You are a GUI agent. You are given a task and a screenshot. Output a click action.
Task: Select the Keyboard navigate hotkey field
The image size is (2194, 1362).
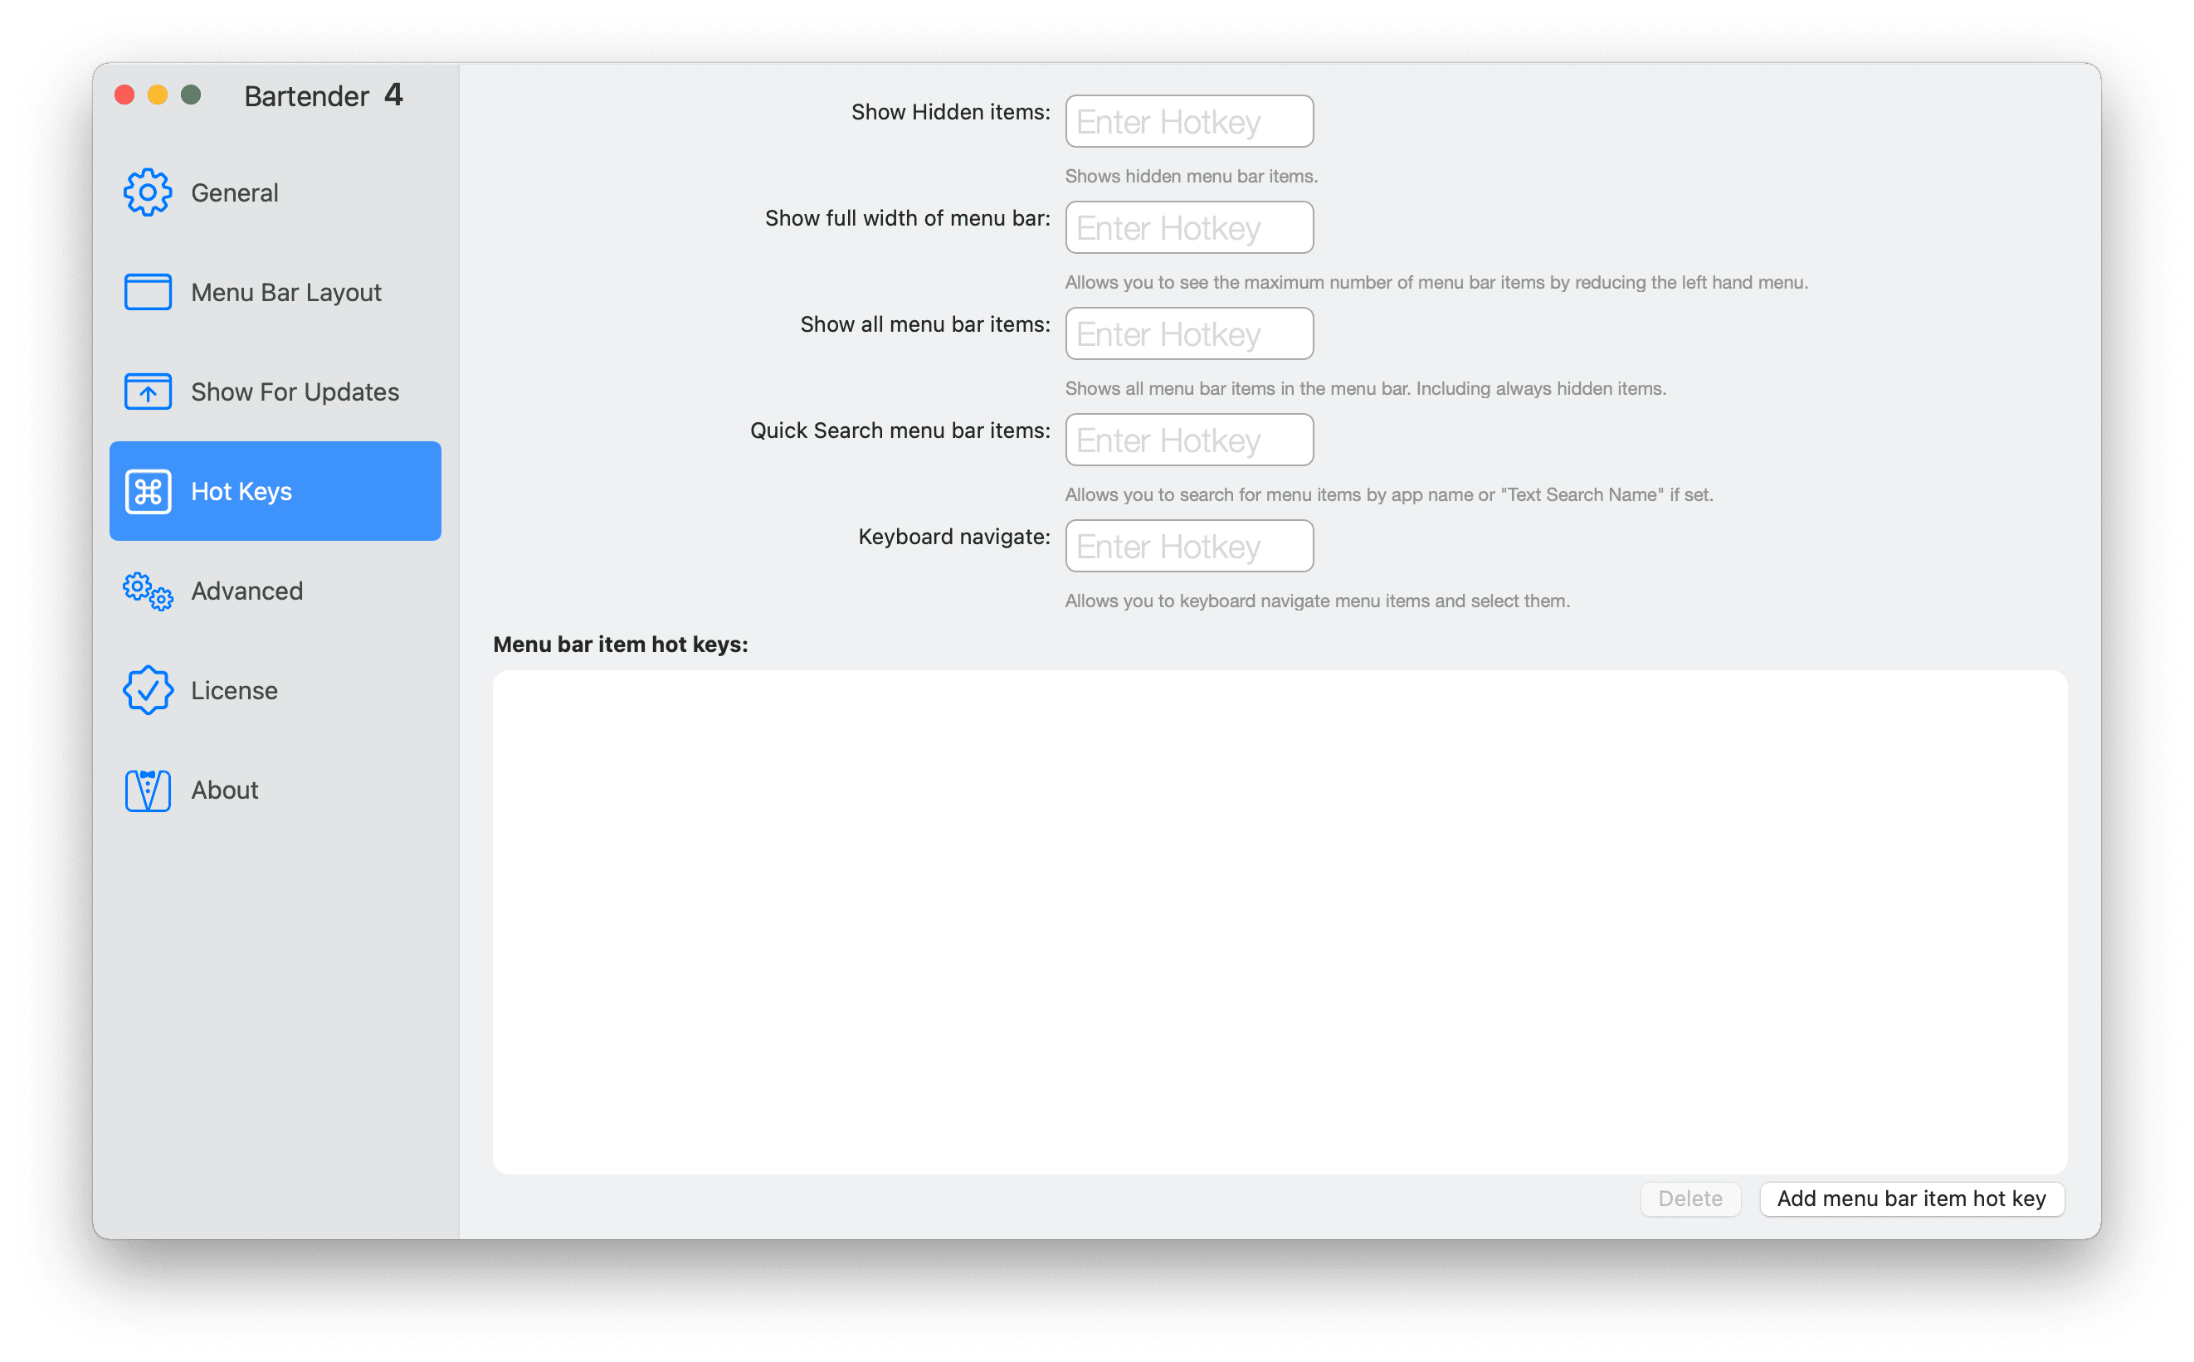coord(1188,546)
